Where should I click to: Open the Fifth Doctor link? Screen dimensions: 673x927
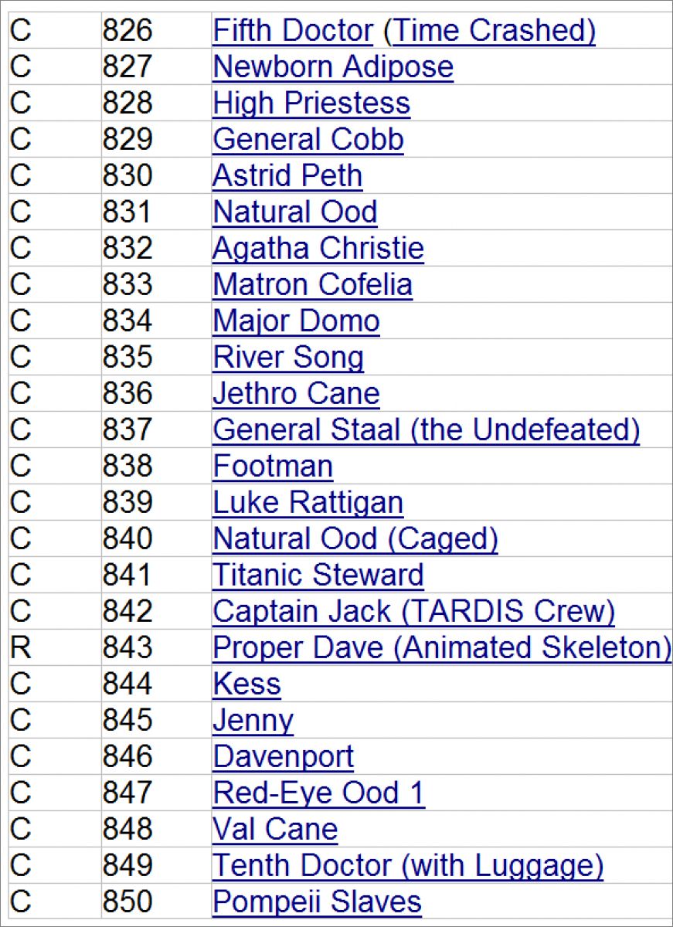(293, 31)
